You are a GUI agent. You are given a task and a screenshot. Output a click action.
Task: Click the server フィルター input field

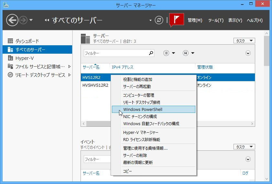coord(116,53)
